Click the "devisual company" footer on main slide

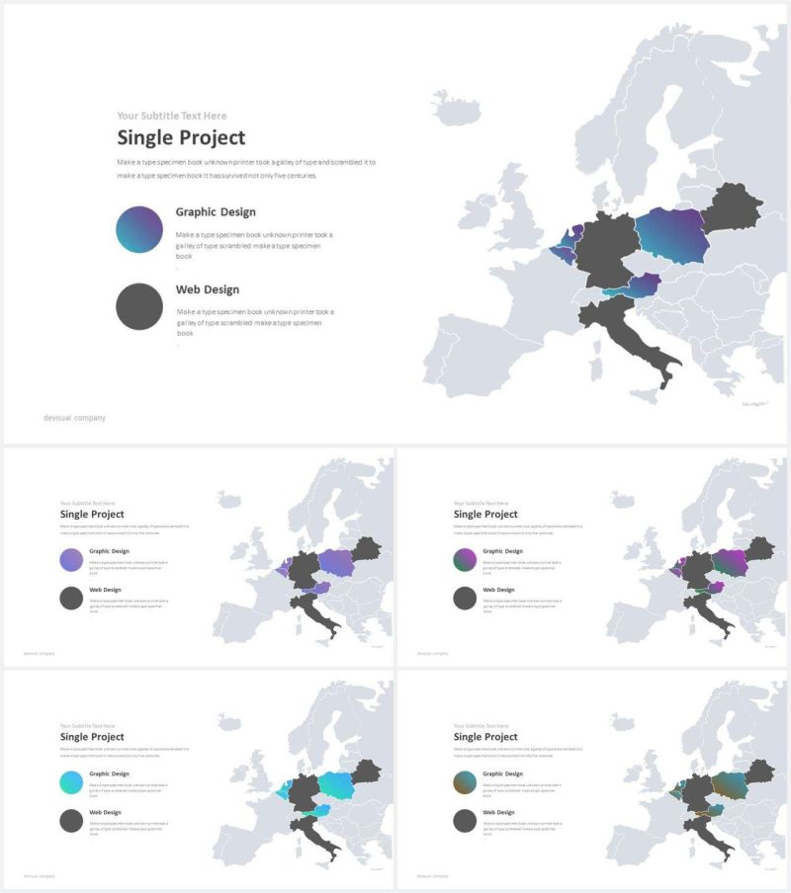75,418
